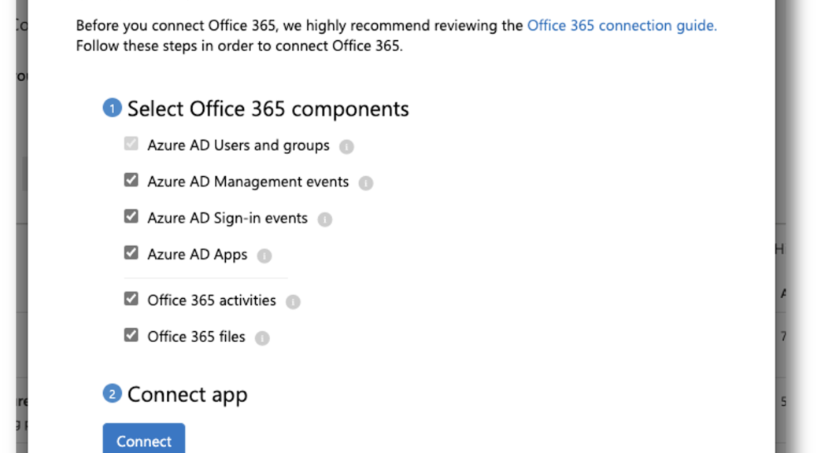Uncheck the Office 365 files checkbox

(131, 335)
